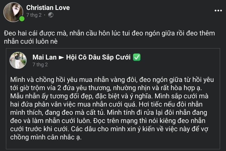Image resolution: width=226 pixels, height=151 pixels.
Task: Click the globe public privacy icon
Action: tap(51, 15)
